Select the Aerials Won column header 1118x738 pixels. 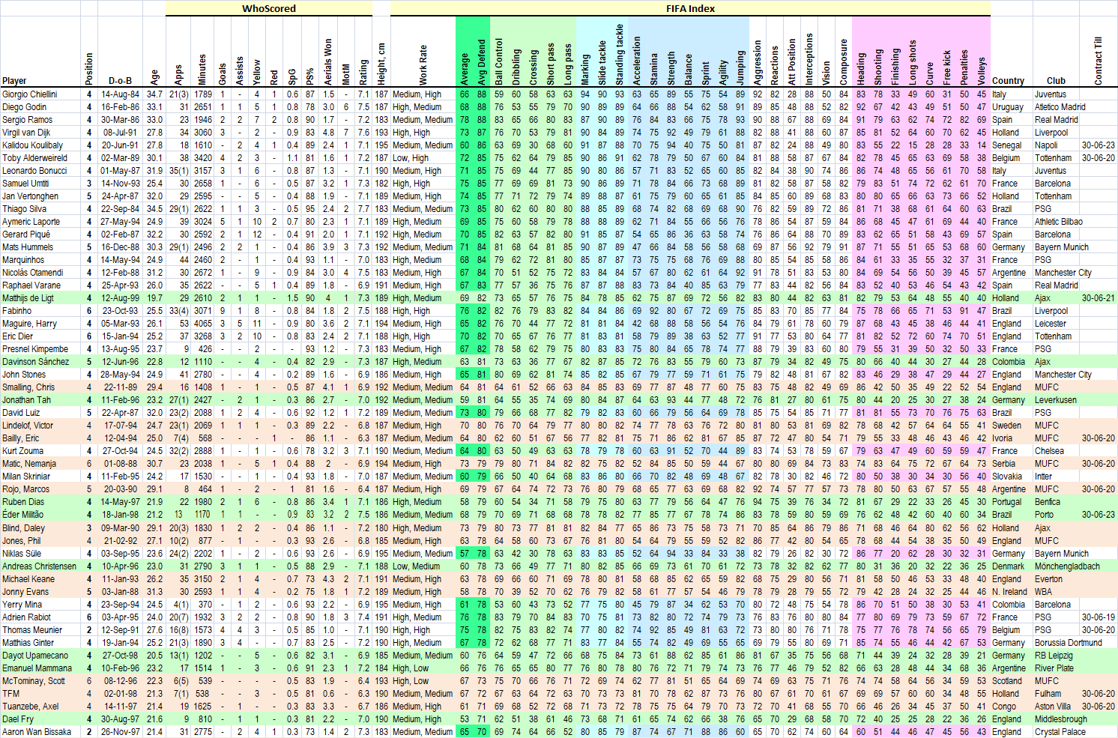point(328,51)
